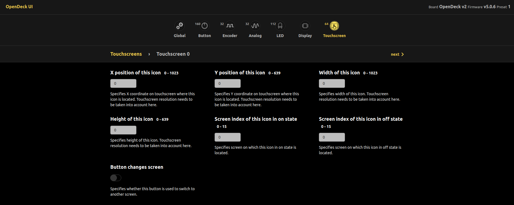Click Screen index in off state heading
The height and width of the screenshot is (205, 514).
pos(361,119)
